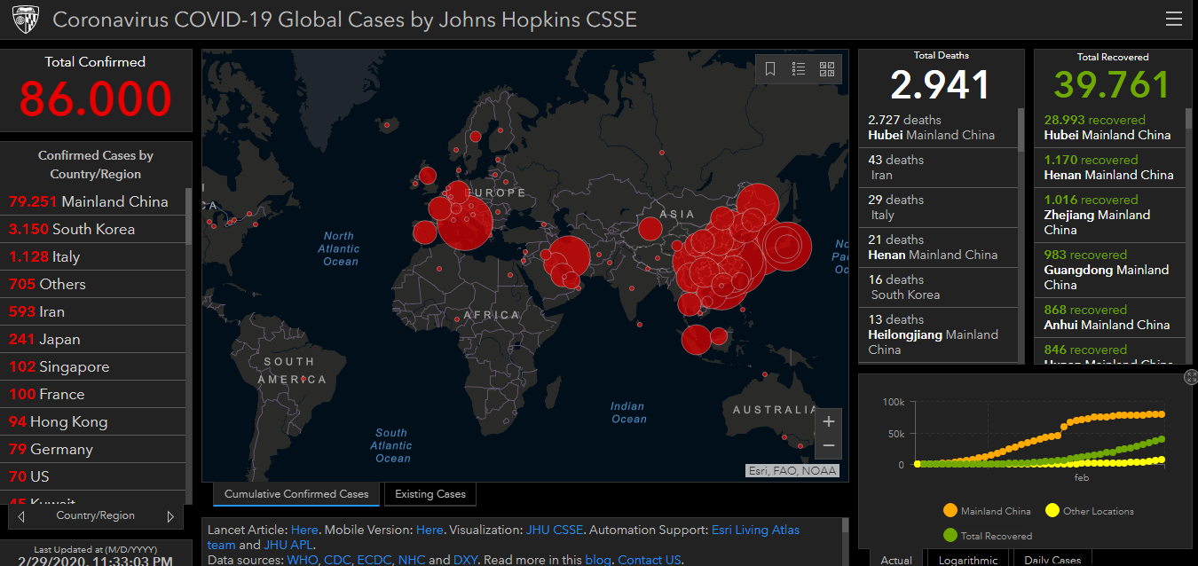Toggle Mainland China series in chart legend
1198x566 pixels.
[x=987, y=511]
